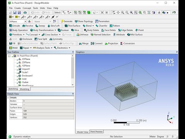Click the Edge Delete tool

[125, 30]
